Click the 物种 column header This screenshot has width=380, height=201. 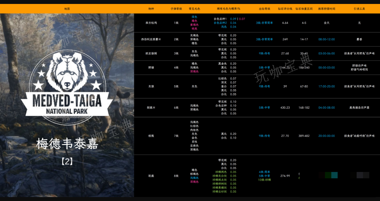click(151, 9)
